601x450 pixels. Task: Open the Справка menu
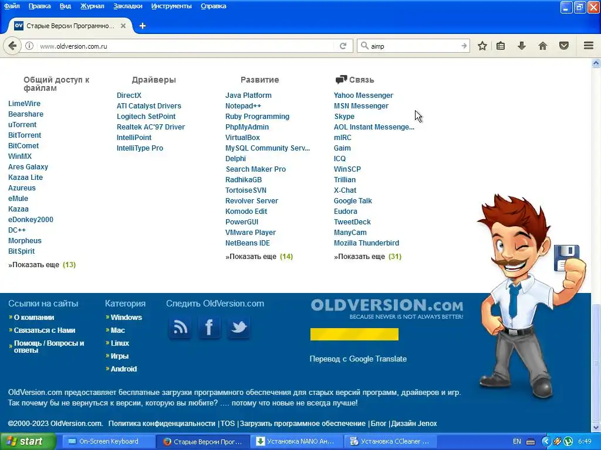213,6
